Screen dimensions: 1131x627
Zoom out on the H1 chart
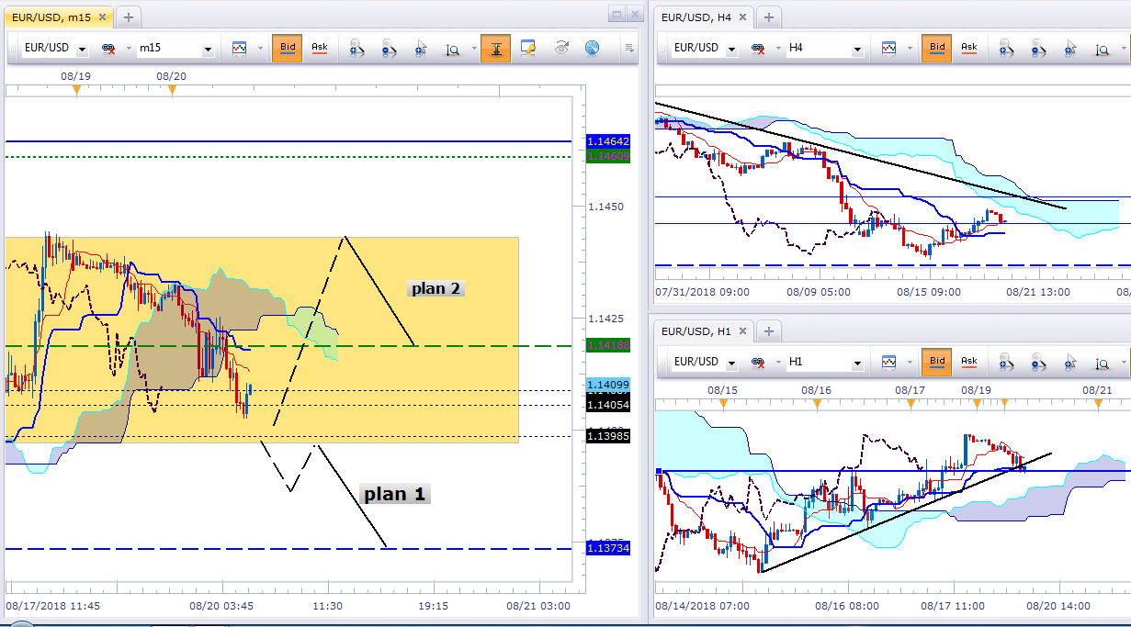point(1040,363)
